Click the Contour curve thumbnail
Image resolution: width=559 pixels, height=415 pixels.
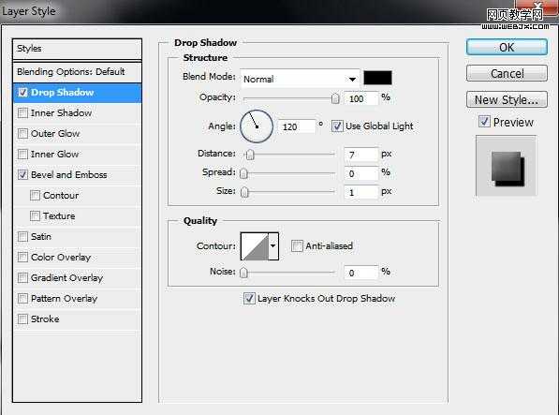[x=255, y=246]
